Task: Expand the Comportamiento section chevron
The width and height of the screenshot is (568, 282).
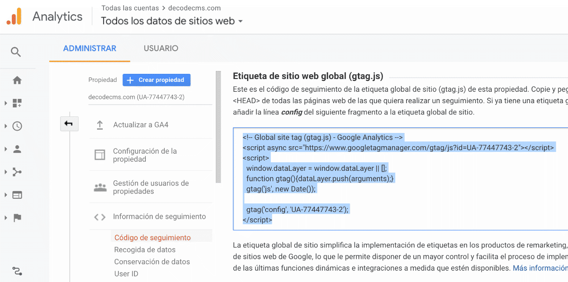Action: click(7, 194)
